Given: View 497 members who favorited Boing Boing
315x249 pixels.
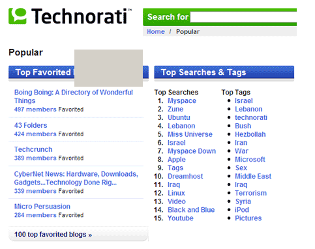Looking at the screenshot, I should (x=35, y=110).
